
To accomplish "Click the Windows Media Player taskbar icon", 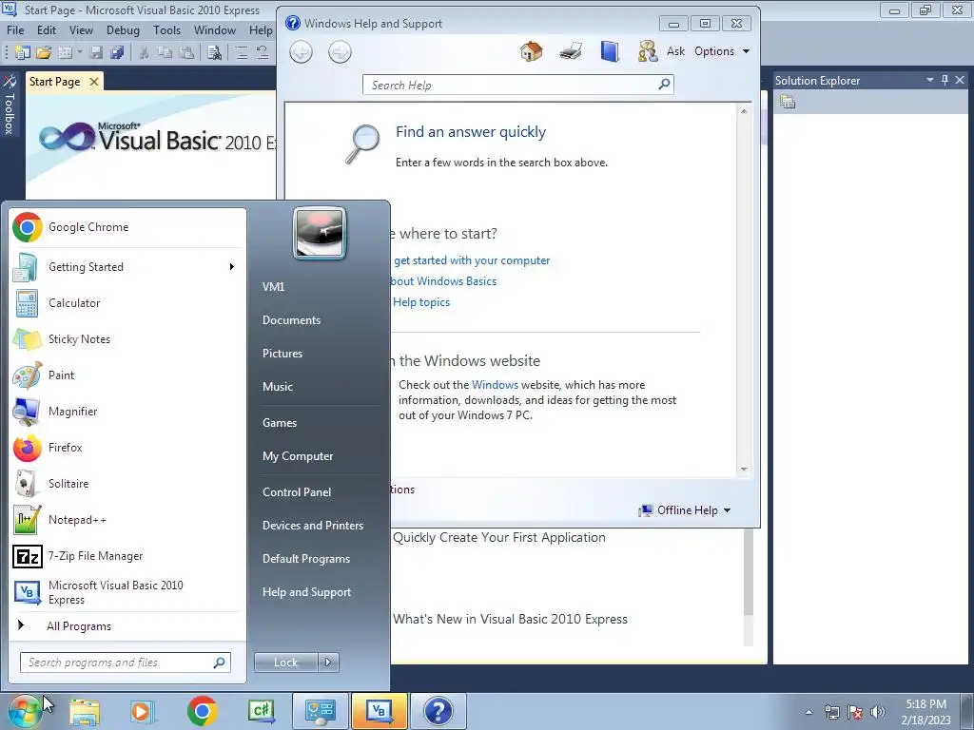I will [x=143, y=711].
